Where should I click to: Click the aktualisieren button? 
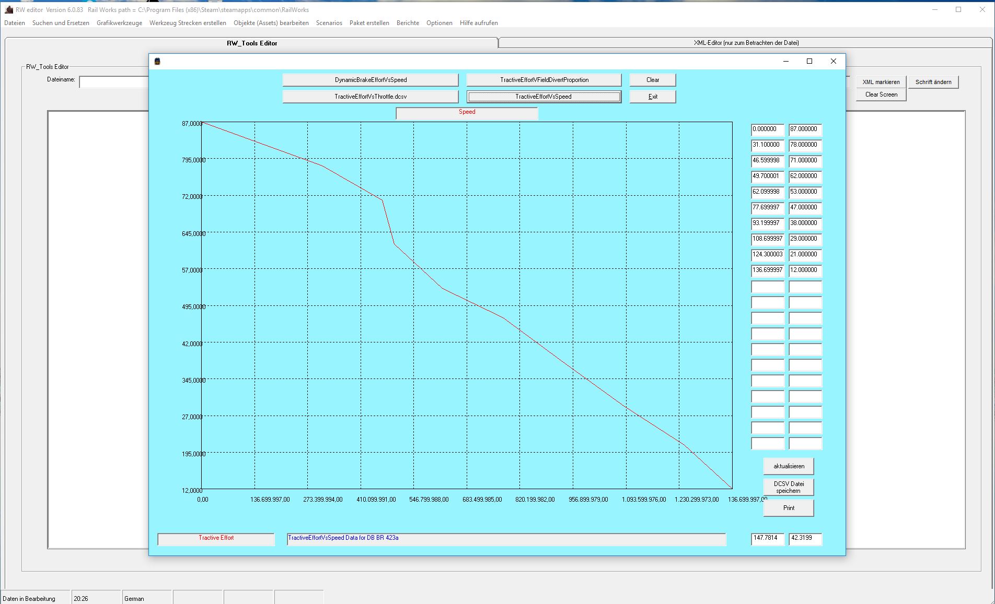(x=789, y=466)
